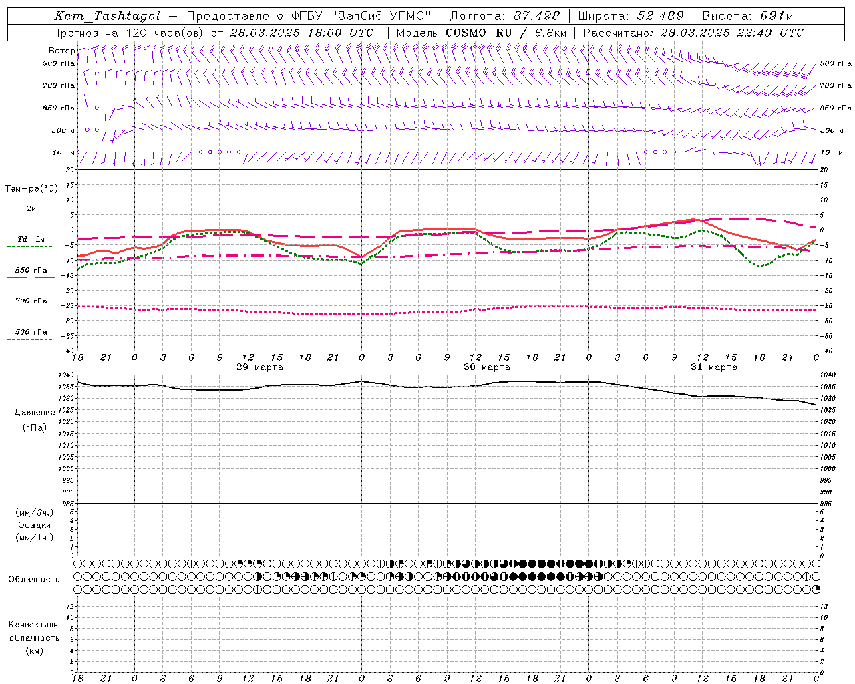Click the (км) unit label
Viewport: 855px width, 684px height.
coord(34,651)
